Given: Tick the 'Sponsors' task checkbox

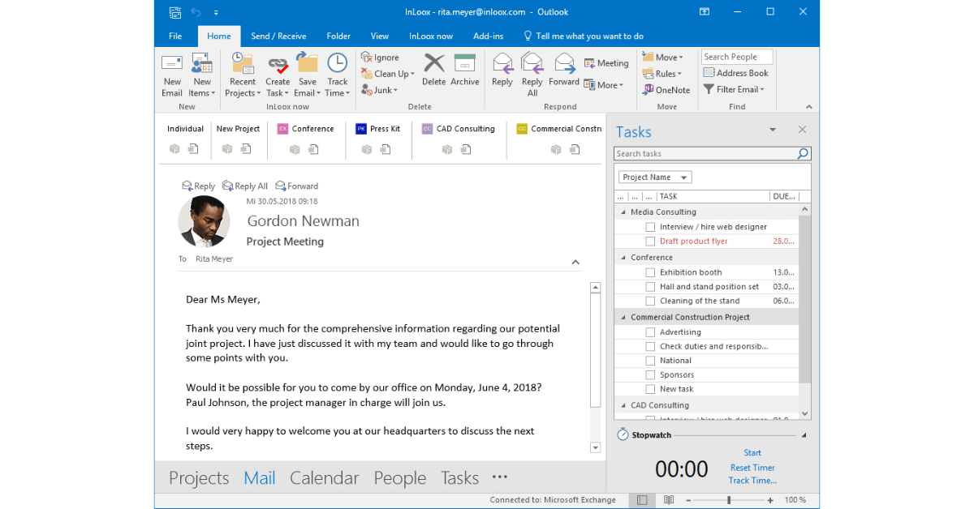Looking at the screenshot, I should coord(650,375).
